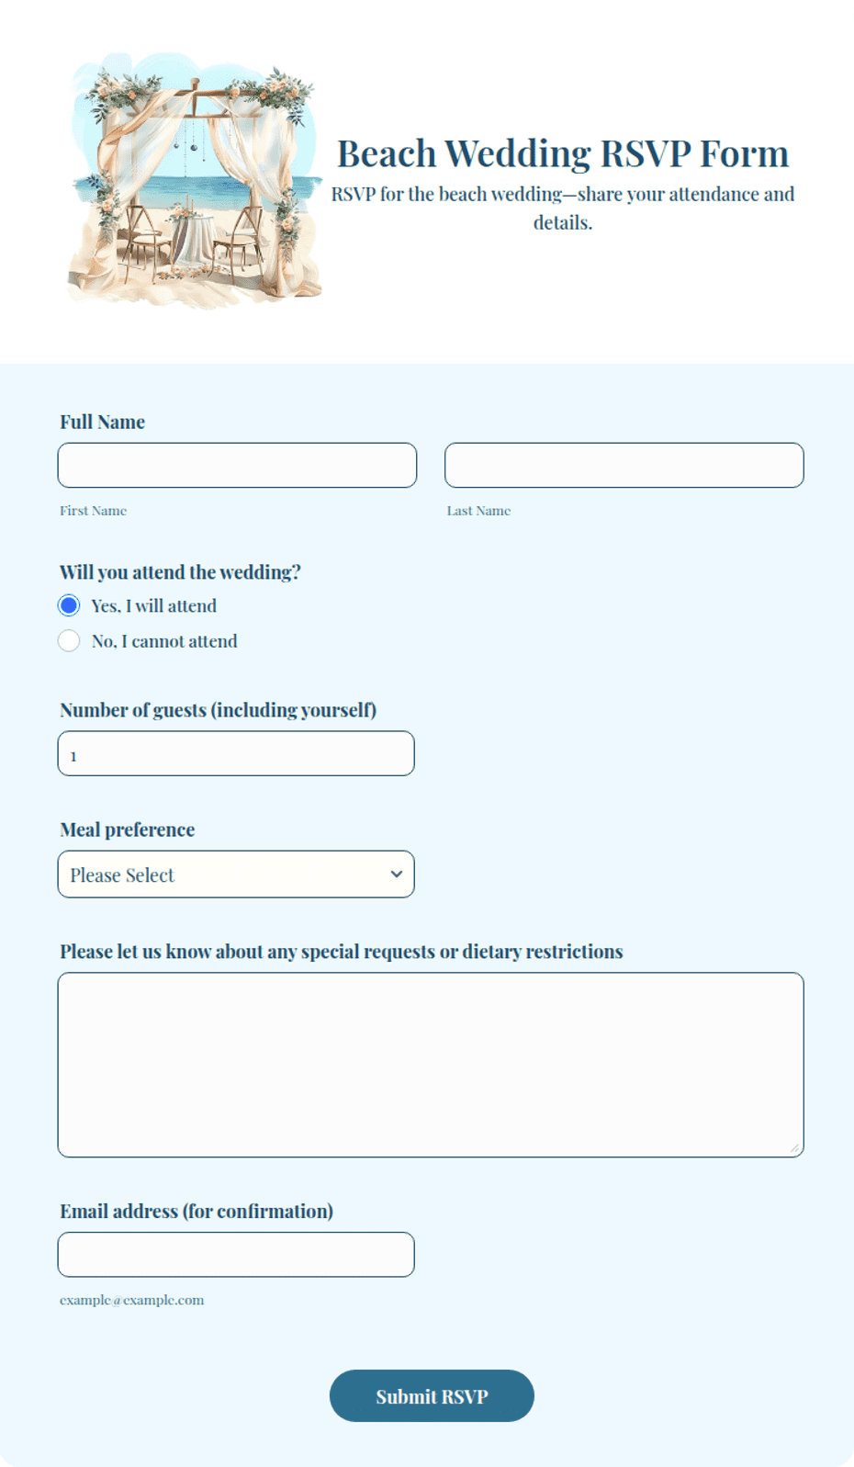Click the Email address input field
Viewport: 854px width, 1467px height.
(x=236, y=1255)
